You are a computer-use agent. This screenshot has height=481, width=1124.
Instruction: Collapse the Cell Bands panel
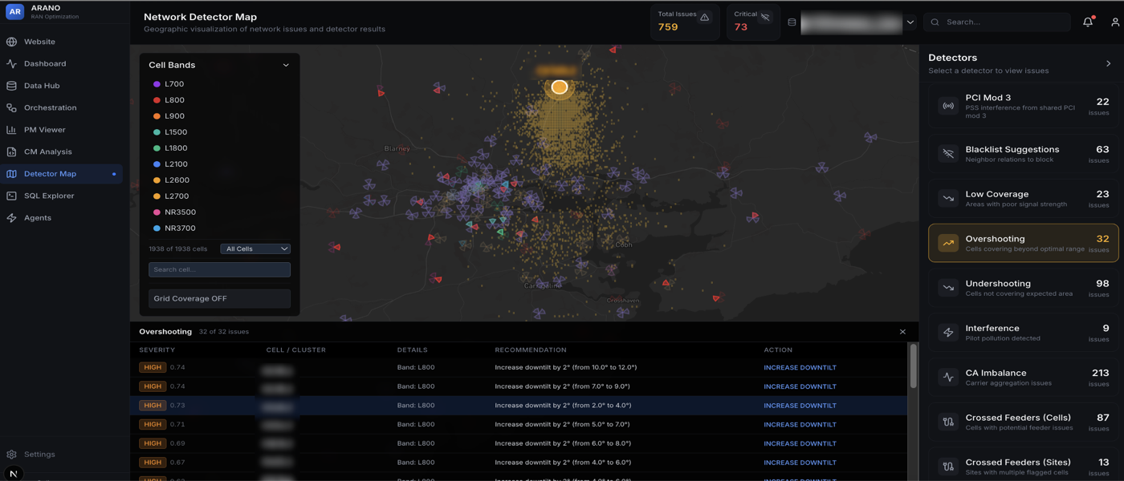286,65
